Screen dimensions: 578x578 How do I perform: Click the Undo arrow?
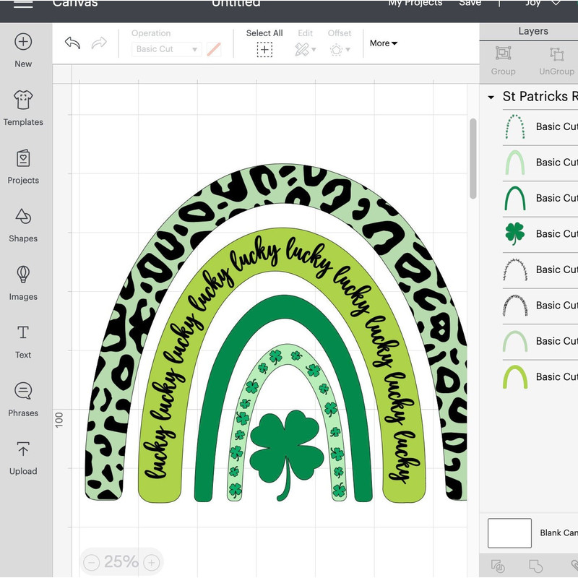click(72, 43)
